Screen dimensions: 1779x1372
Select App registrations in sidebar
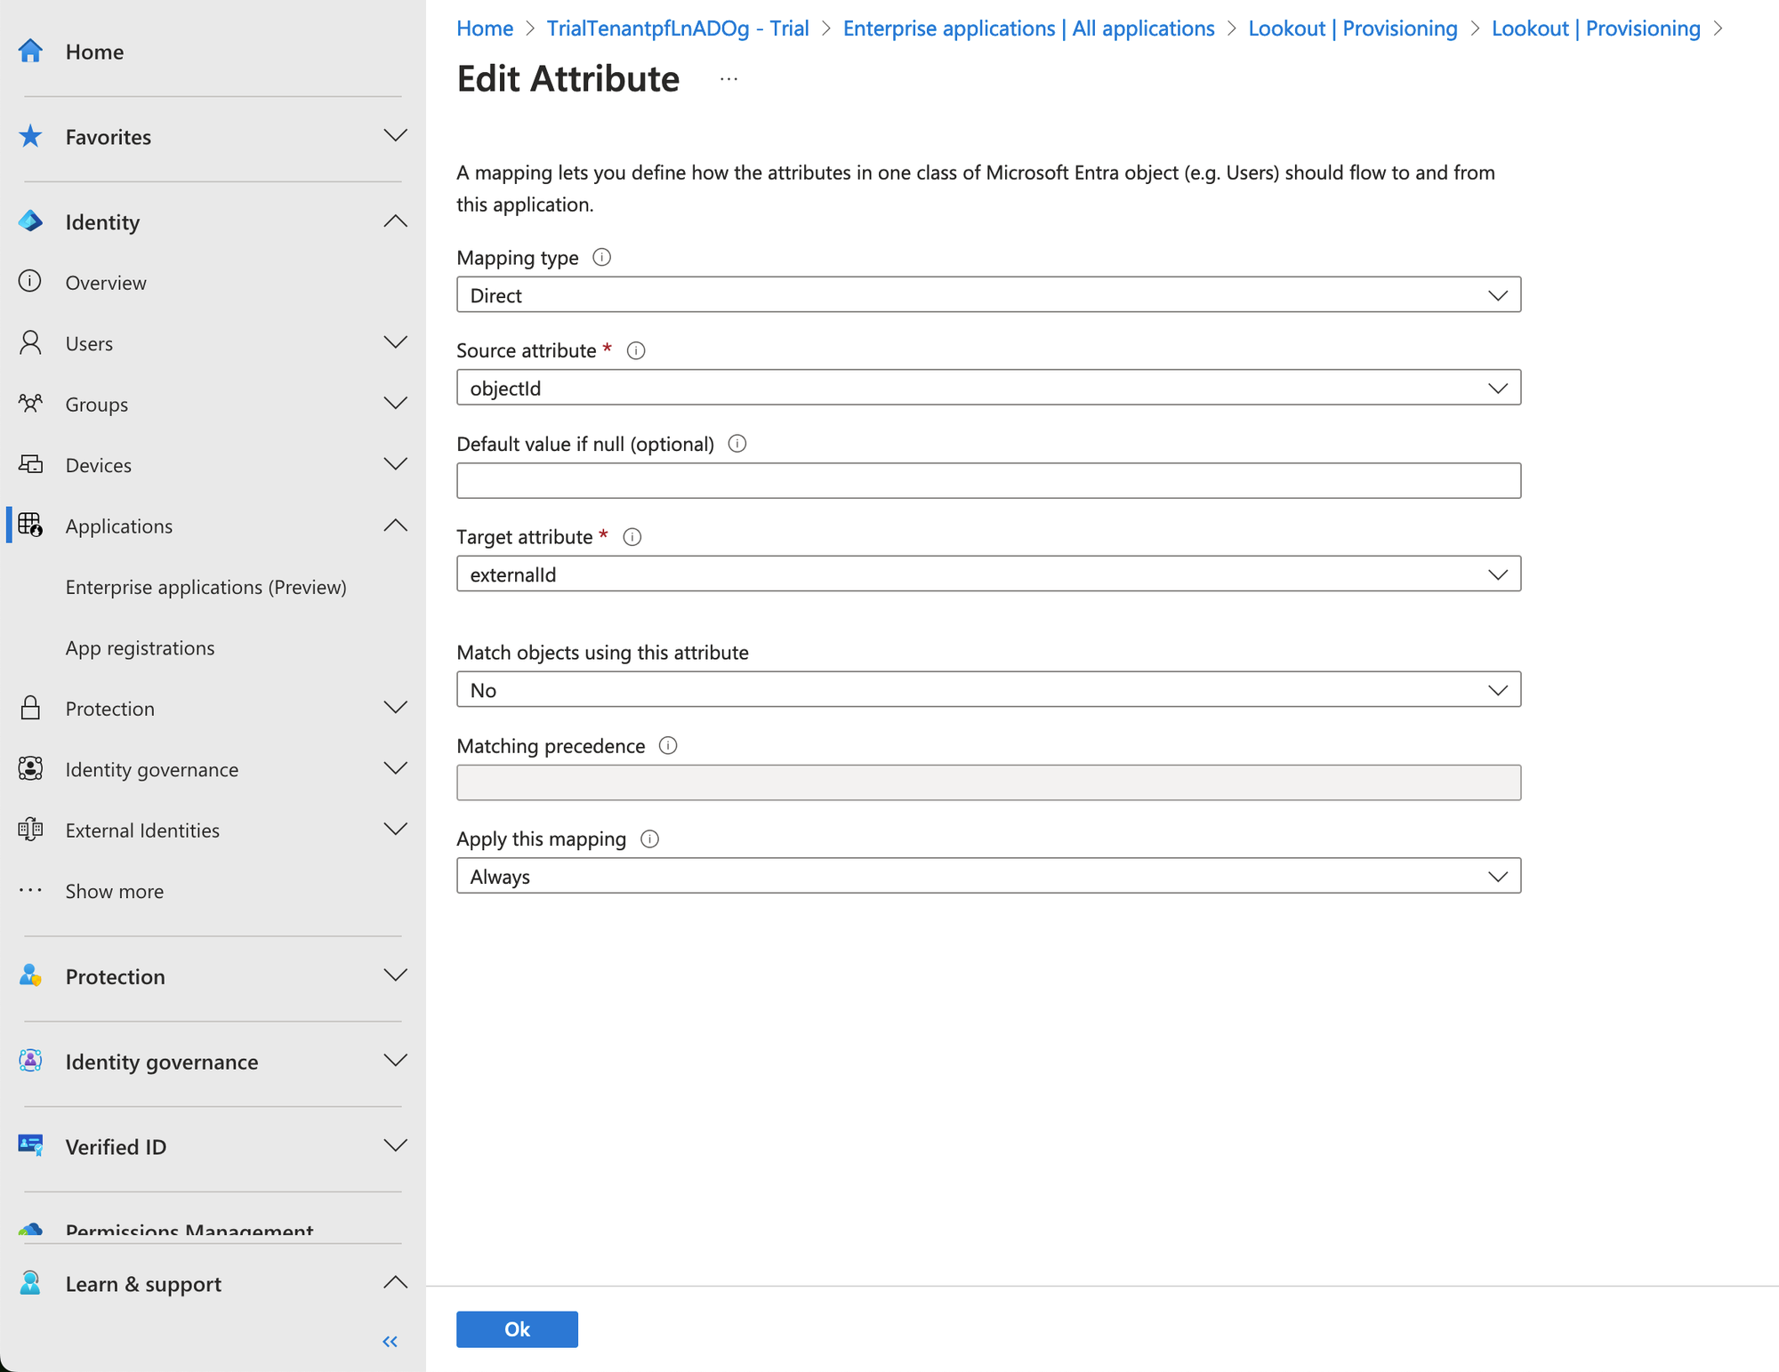[x=140, y=647]
